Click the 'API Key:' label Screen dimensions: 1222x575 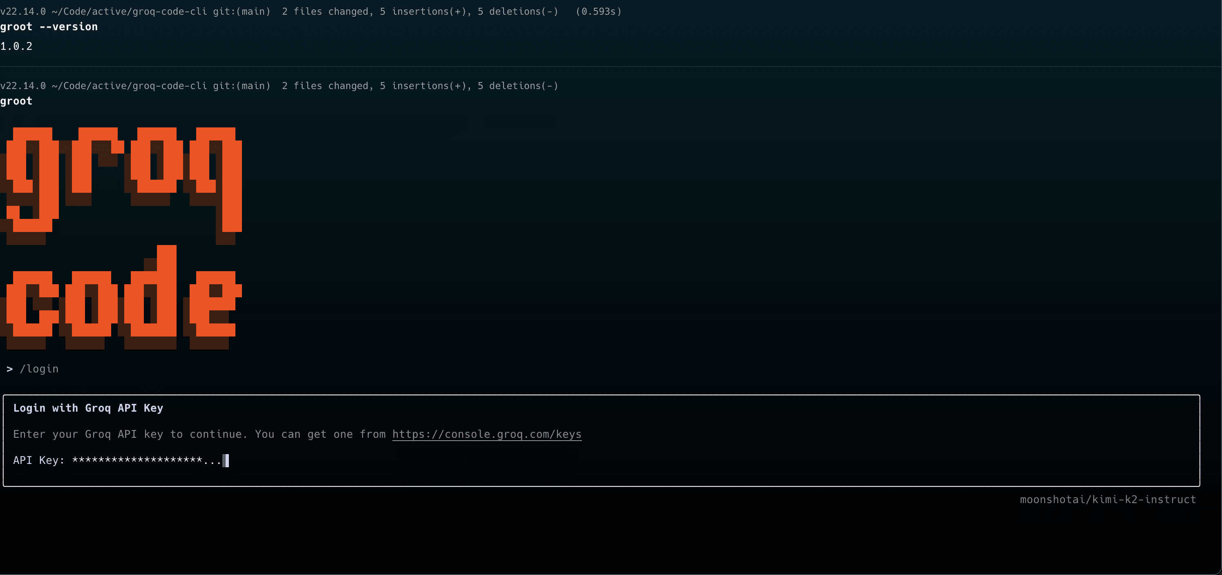click(x=39, y=460)
